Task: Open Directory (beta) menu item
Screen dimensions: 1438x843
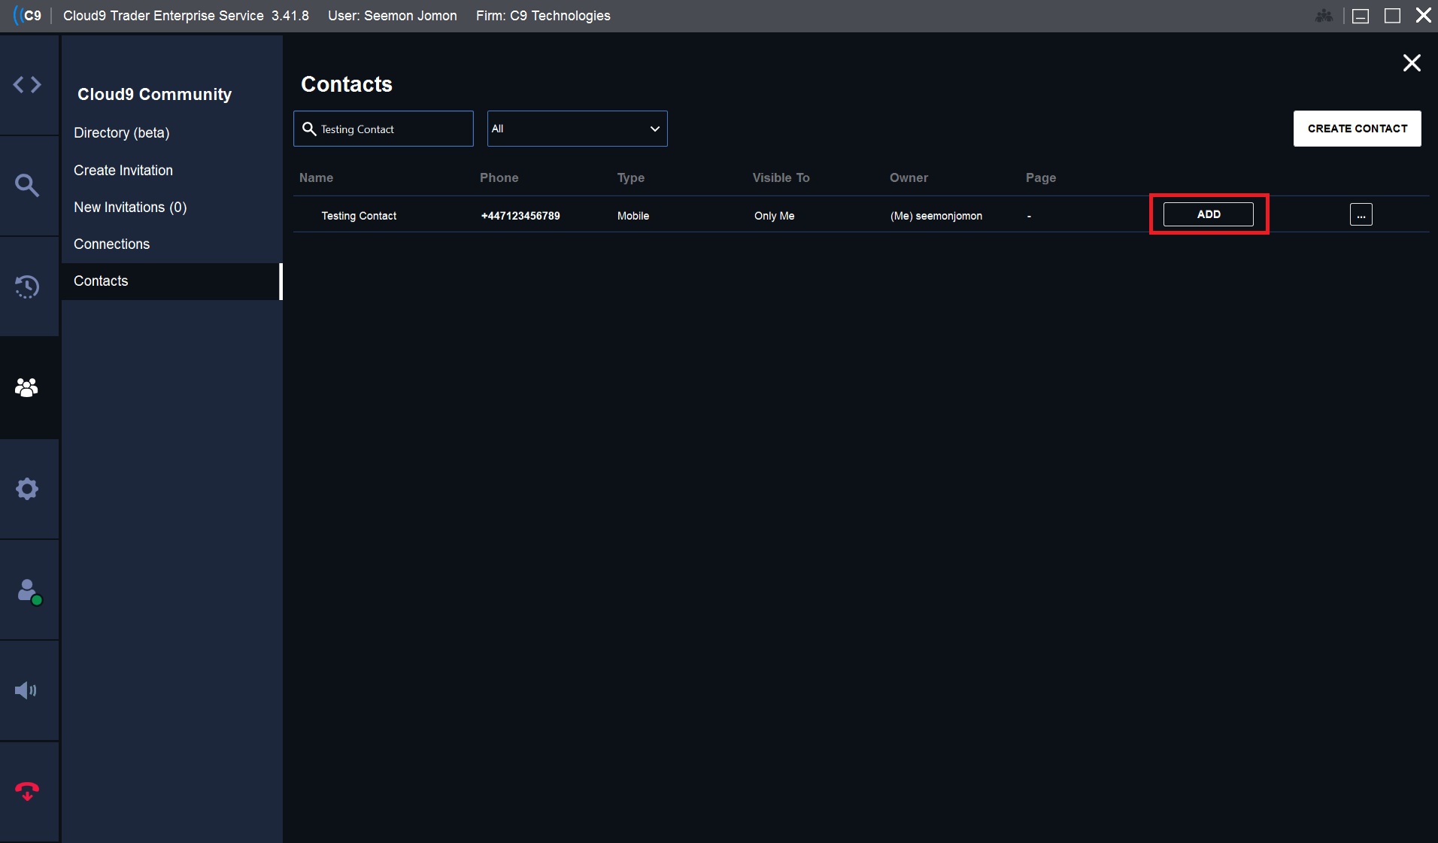Action: (122, 133)
